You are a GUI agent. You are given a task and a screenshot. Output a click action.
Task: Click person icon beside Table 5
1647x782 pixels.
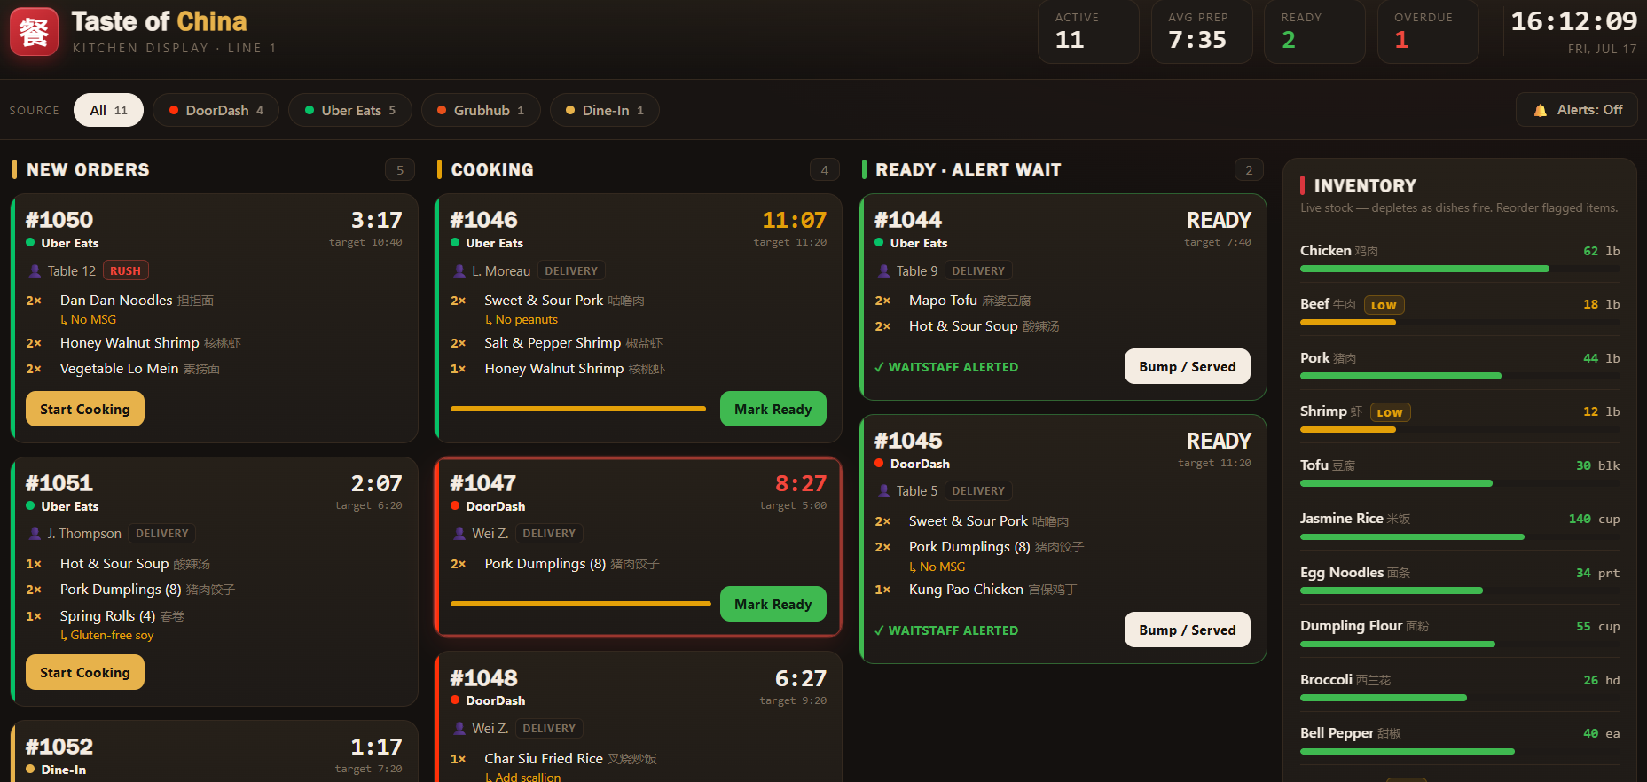(883, 490)
